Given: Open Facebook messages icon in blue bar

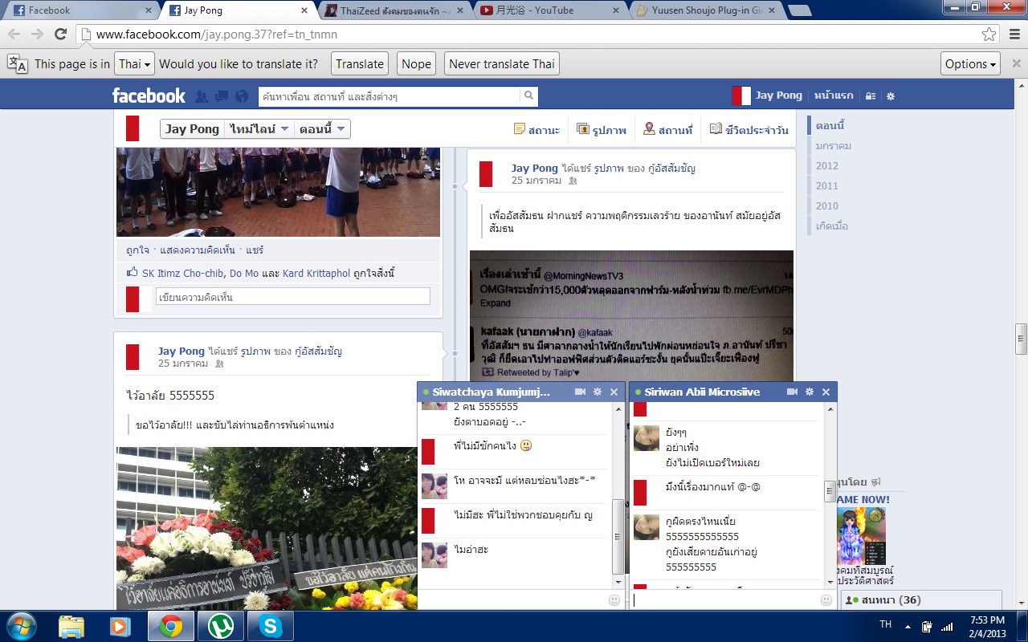Looking at the screenshot, I should (222, 96).
